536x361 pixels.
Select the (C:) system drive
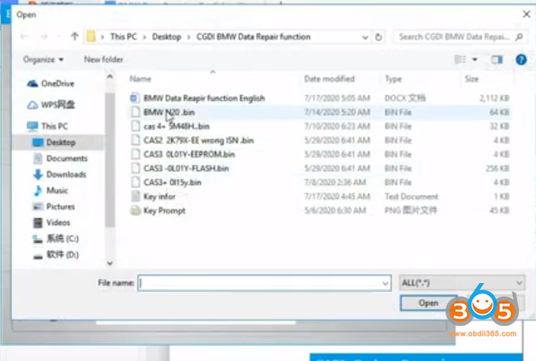tap(56, 238)
